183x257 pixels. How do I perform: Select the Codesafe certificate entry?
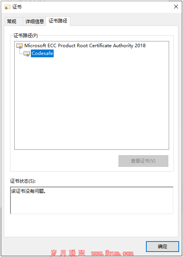pos(42,53)
